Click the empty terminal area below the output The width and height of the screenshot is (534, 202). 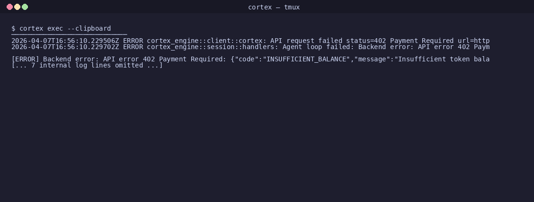tap(267, 136)
